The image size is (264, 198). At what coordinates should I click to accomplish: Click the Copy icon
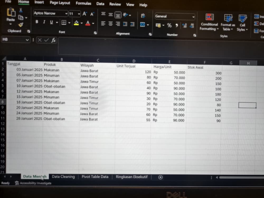(x=21, y=17)
